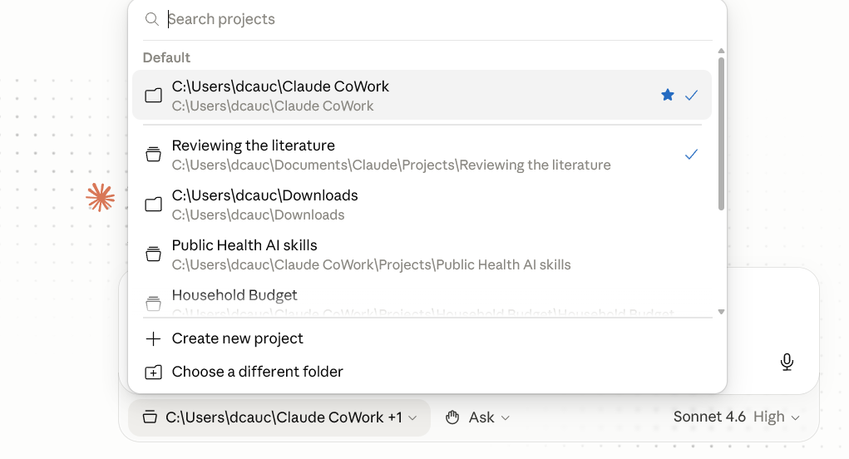Open the Ask permission mode dropdown

coord(477,417)
